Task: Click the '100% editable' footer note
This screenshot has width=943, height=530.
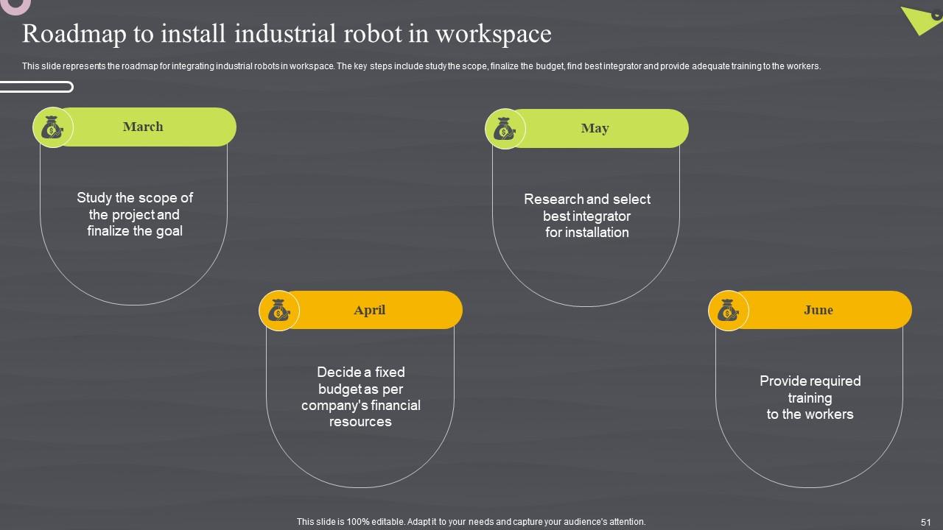Action: (x=471, y=522)
